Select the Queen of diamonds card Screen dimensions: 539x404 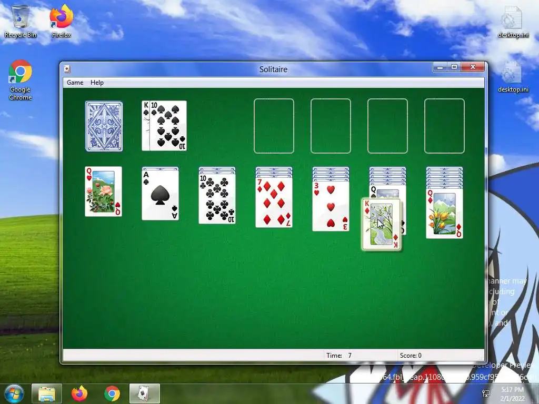444,214
